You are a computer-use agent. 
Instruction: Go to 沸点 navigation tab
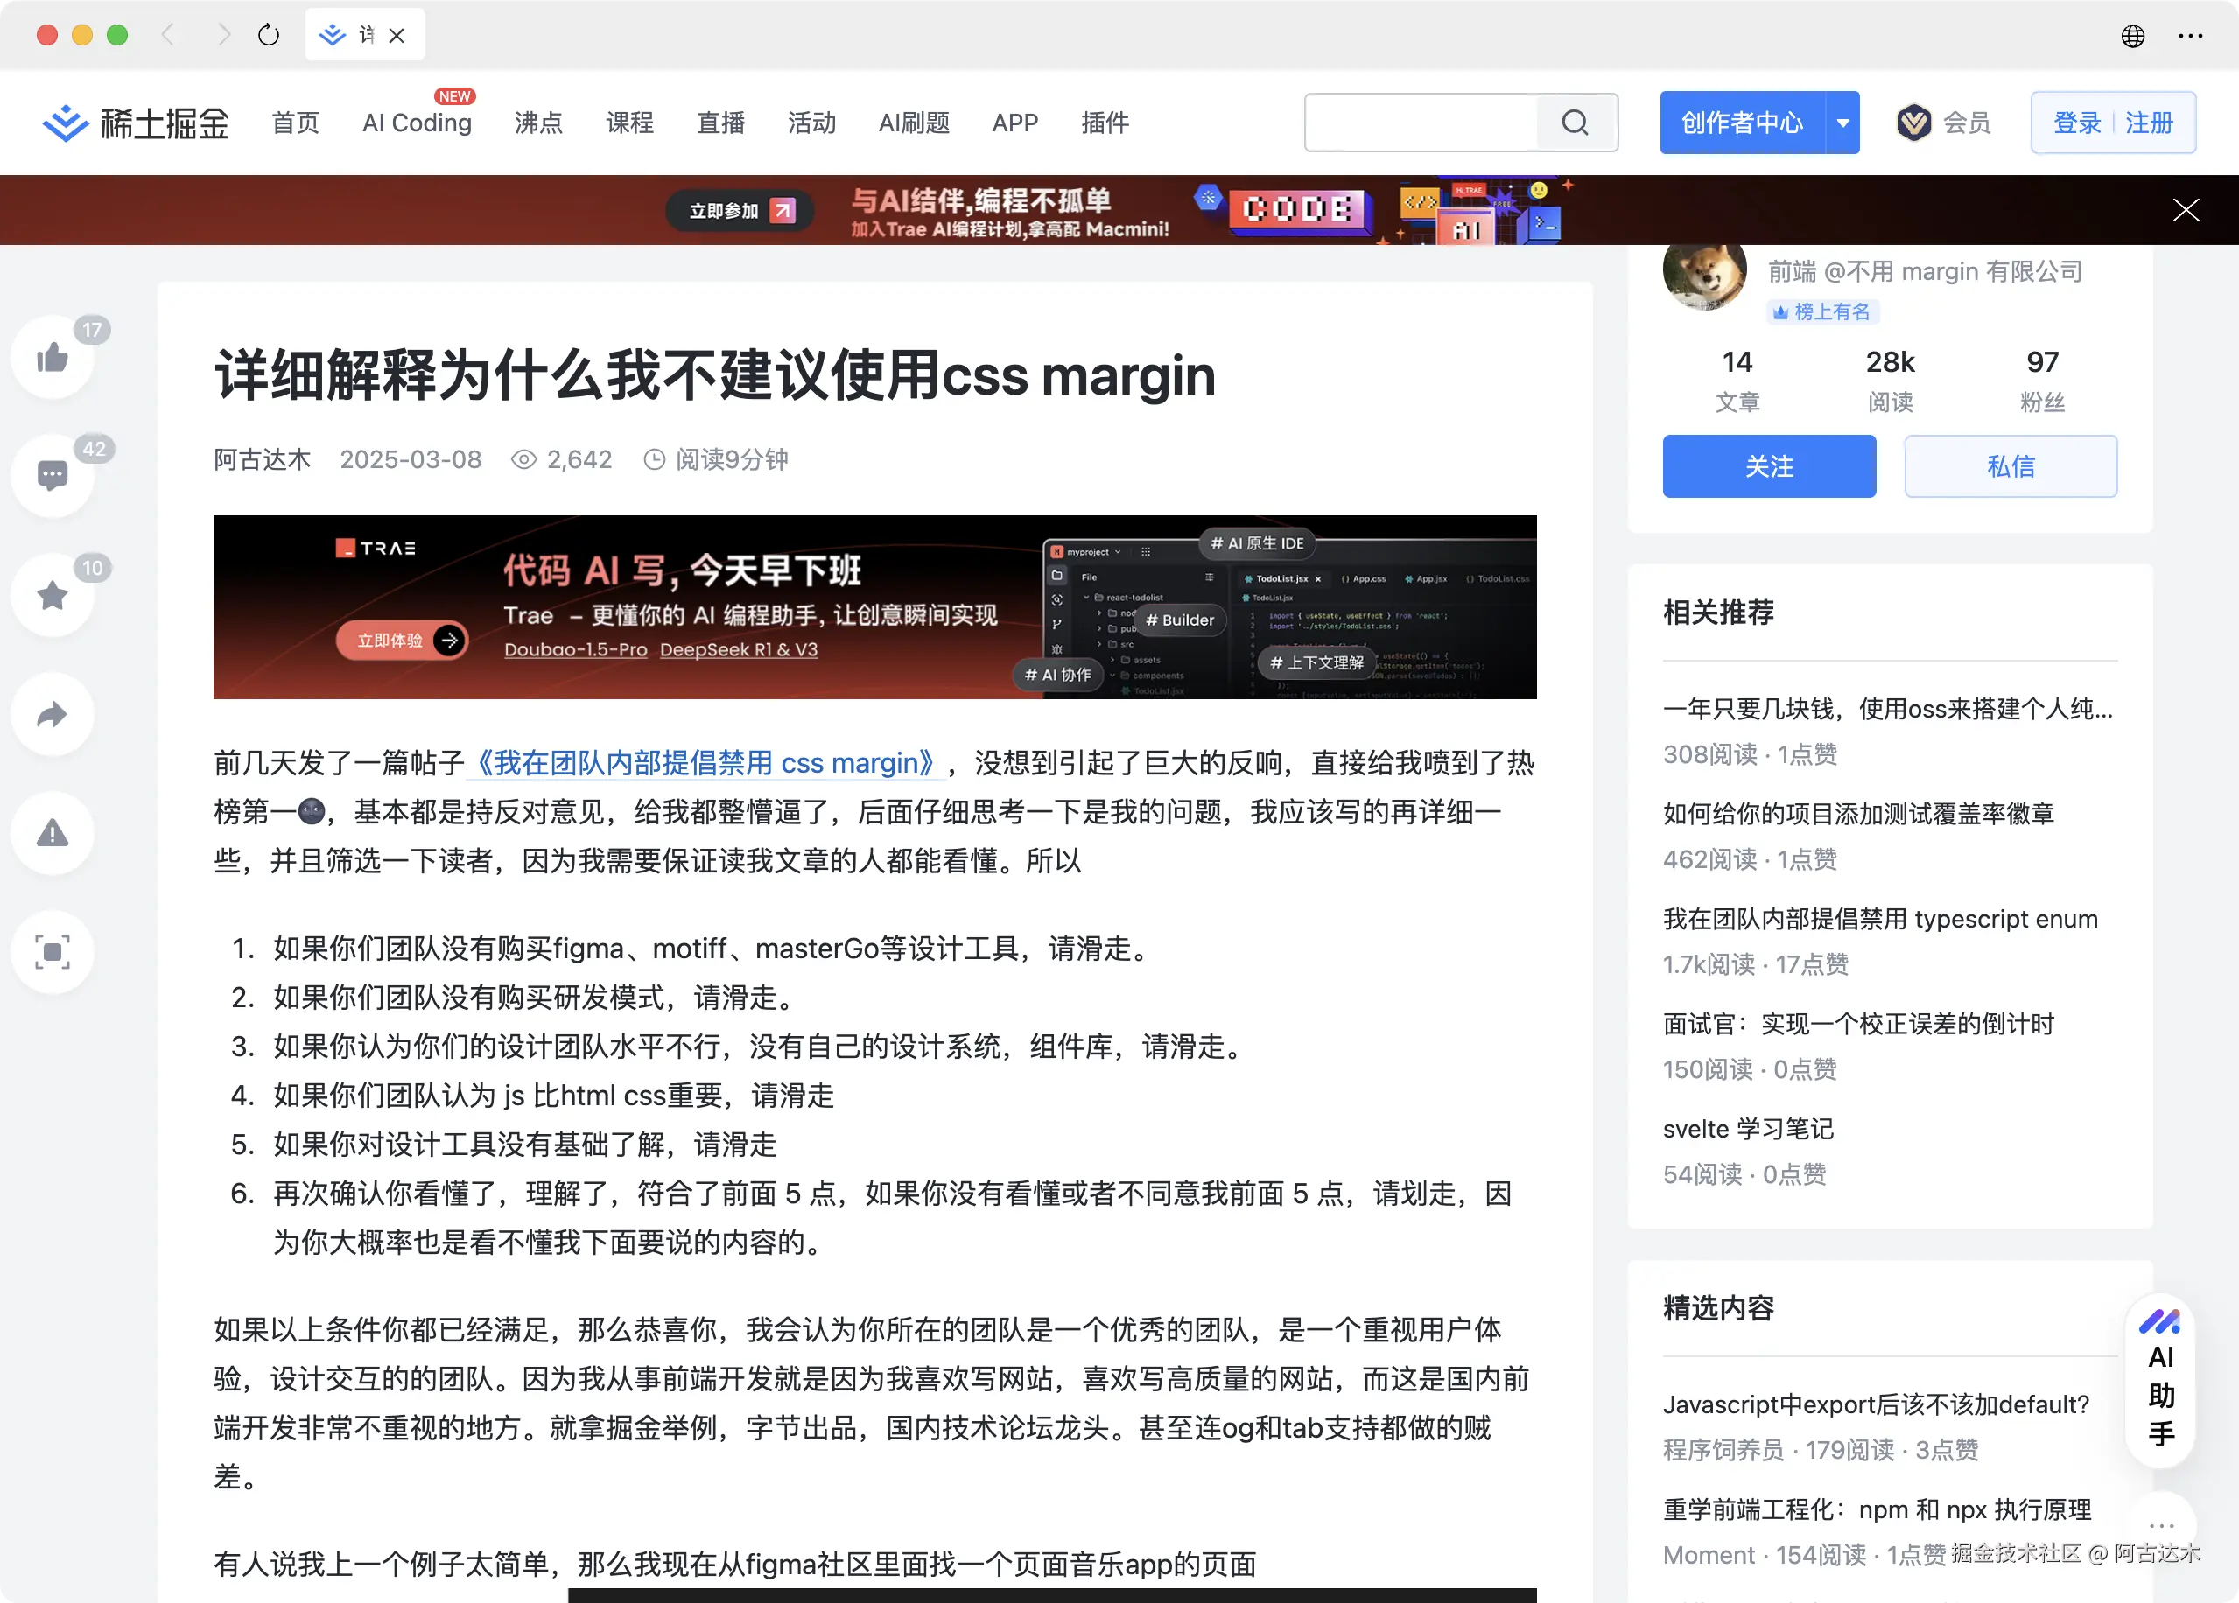tap(538, 122)
